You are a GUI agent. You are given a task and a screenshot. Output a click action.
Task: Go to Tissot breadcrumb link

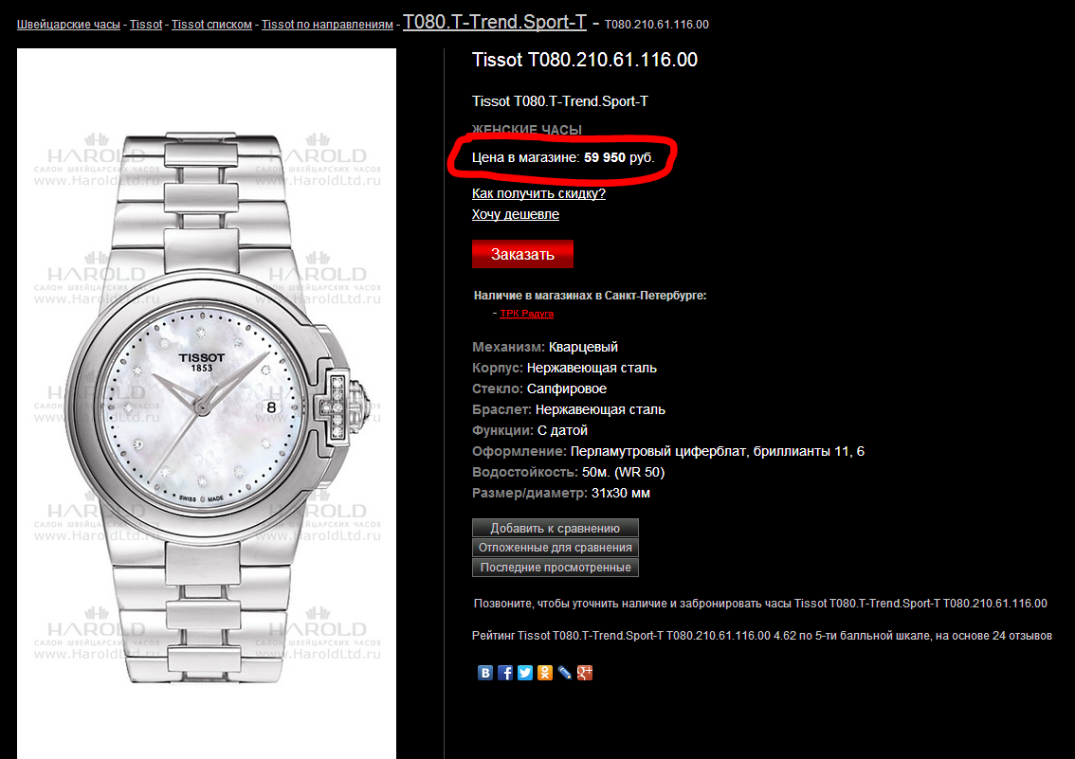146,25
